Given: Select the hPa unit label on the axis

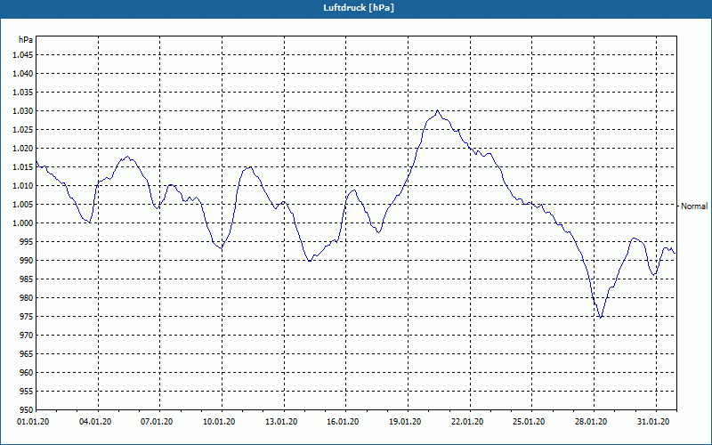Looking at the screenshot, I should [26, 40].
